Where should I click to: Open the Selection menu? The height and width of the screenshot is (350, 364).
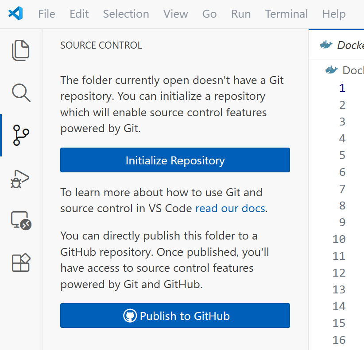click(126, 14)
